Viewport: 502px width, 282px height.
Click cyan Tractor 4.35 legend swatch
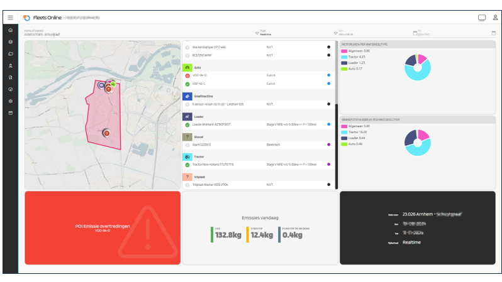click(344, 57)
